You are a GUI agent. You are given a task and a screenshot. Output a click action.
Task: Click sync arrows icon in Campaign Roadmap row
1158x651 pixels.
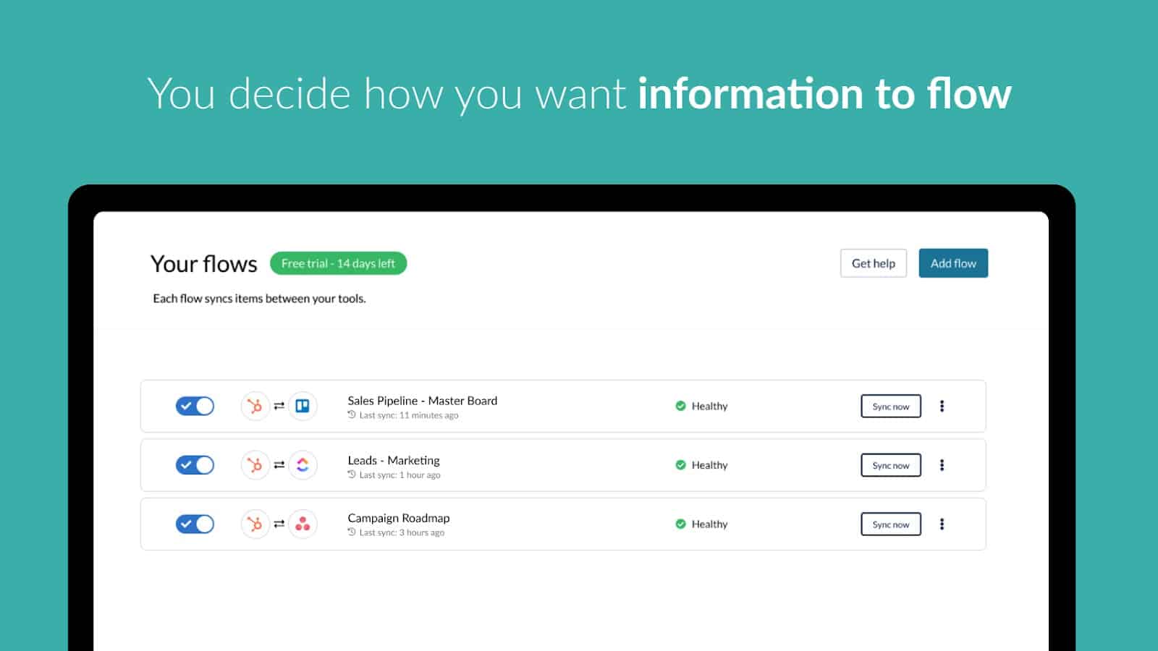(279, 524)
